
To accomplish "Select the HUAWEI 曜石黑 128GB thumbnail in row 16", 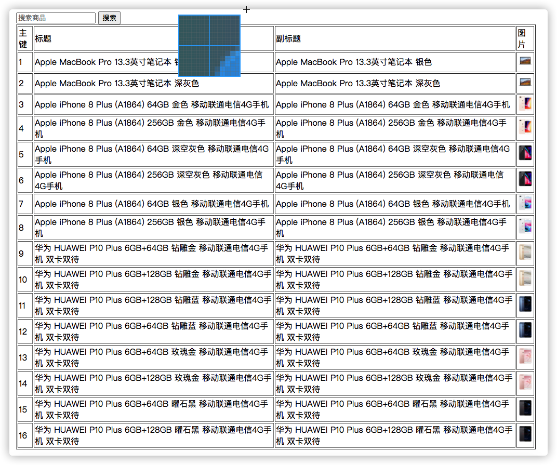I will point(525,434).
